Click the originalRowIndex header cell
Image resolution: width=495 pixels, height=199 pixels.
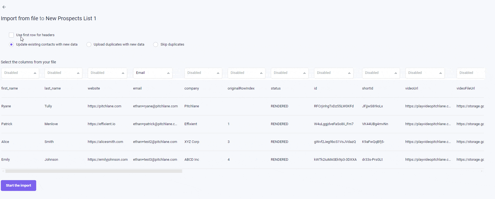click(x=241, y=88)
